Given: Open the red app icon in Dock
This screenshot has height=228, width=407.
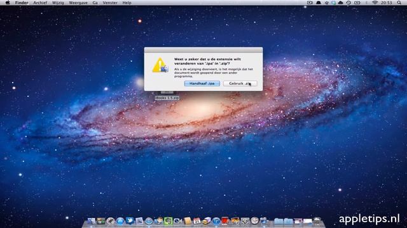Looking at the screenshot, I should coord(225,221).
